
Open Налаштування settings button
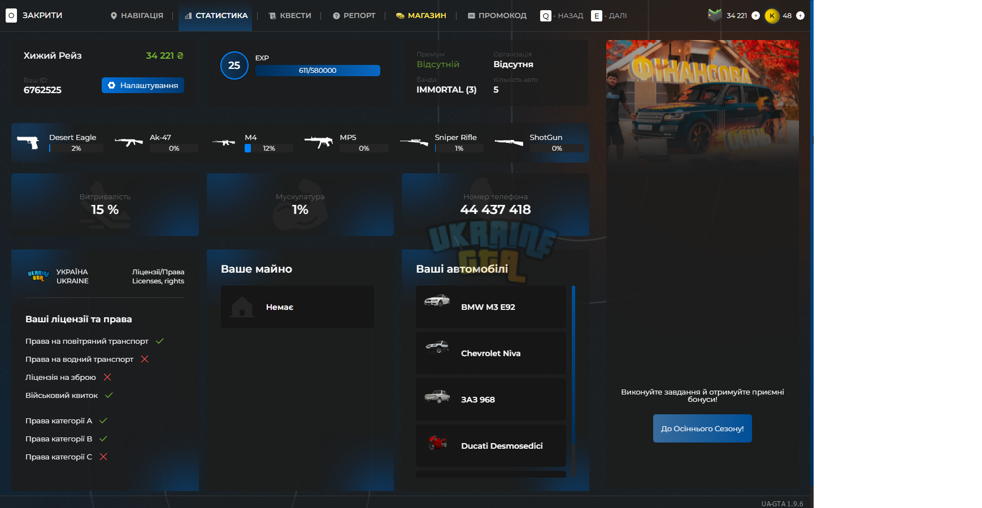(x=143, y=85)
